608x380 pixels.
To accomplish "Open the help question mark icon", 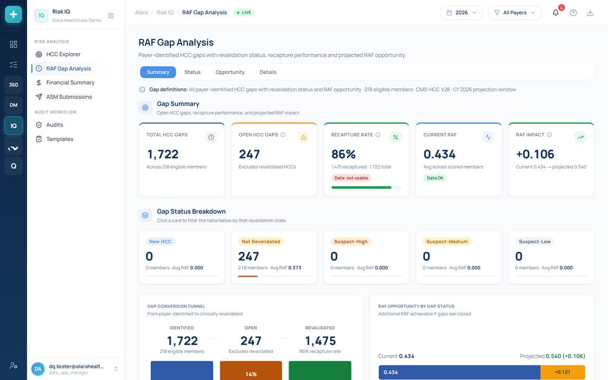I will (573, 13).
